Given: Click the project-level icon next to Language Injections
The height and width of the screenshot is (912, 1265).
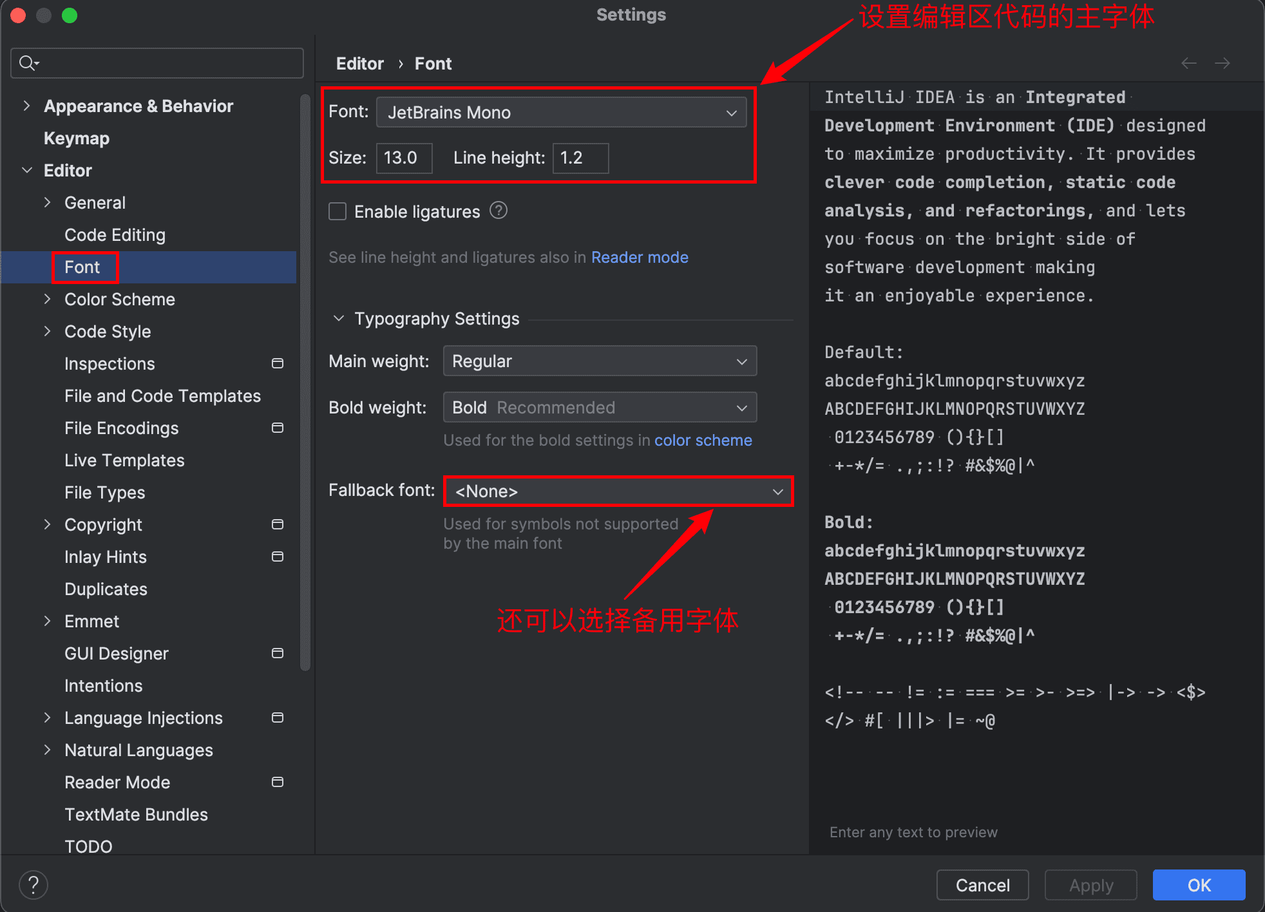Looking at the screenshot, I should (278, 718).
